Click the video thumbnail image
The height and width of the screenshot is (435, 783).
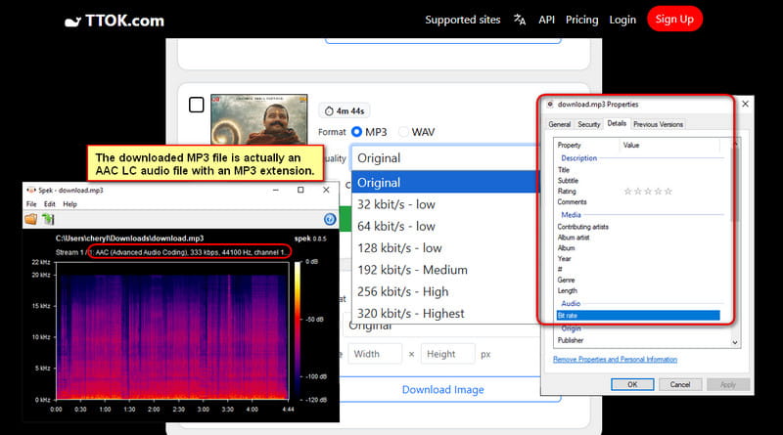coord(259,119)
